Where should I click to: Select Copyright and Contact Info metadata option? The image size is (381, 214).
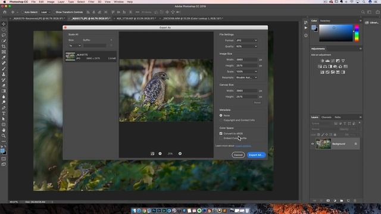(221, 120)
